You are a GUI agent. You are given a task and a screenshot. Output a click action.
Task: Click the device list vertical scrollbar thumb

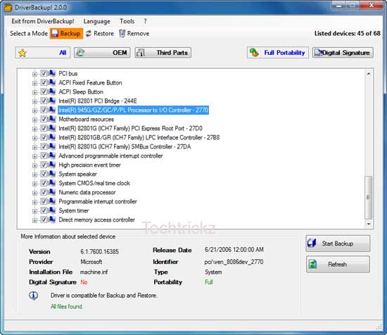pyautogui.click(x=369, y=198)
